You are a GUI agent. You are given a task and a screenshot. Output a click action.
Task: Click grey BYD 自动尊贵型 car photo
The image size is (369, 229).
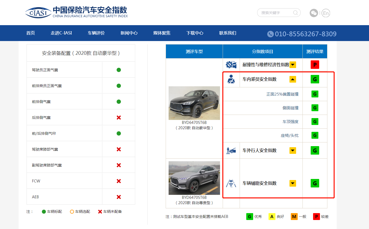click(x=194, y=178)
